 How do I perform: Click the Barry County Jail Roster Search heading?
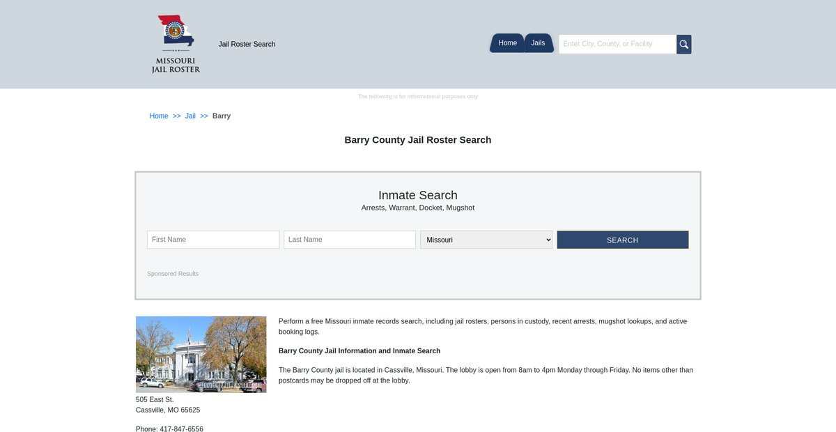pos(418,140)
